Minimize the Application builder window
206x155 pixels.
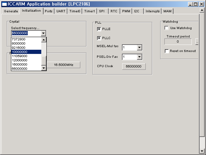tap(190, 4)
